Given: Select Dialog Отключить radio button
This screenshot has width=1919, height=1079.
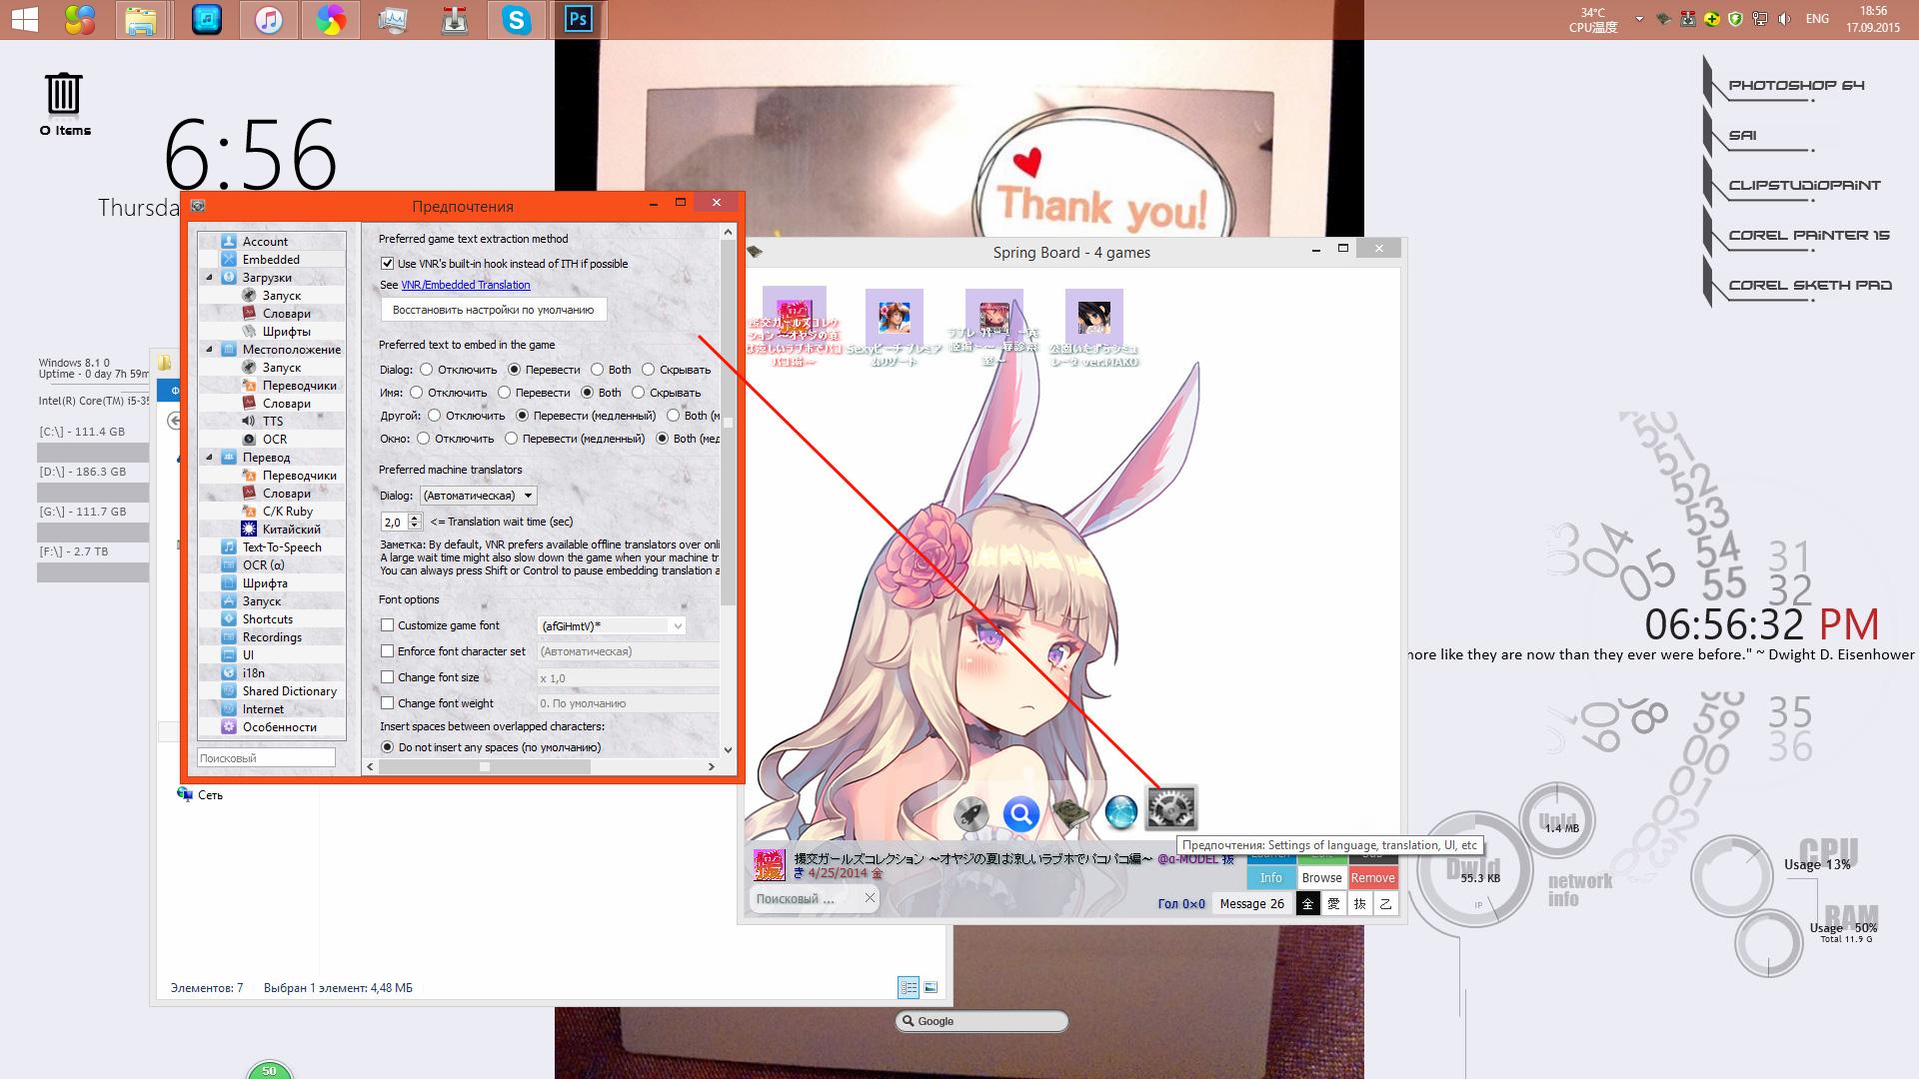Looking at the screenshot, I should click(x=427, y=370).
